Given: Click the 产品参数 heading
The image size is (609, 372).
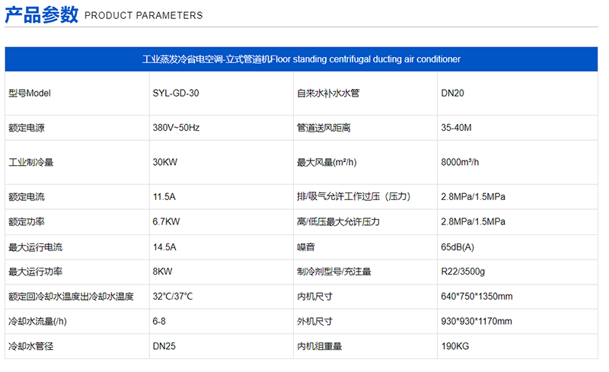Looking at the screenshot, I should (41, 15).
